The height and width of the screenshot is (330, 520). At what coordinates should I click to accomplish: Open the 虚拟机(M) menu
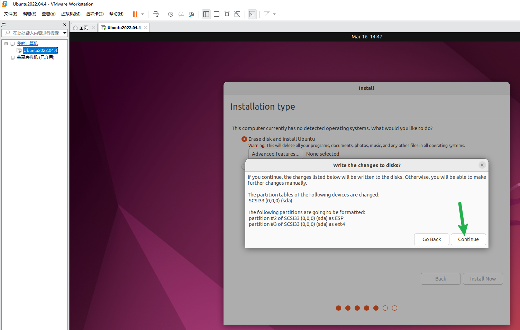[x=71, y=14]
